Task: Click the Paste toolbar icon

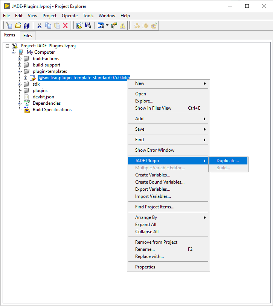Action: pyautogui.click(x=57, y=26)
